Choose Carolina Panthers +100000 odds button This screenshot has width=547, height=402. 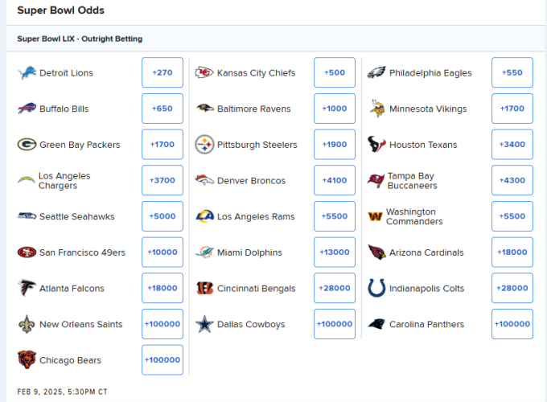tap(512, 324)
